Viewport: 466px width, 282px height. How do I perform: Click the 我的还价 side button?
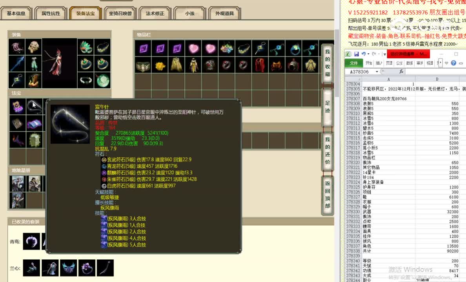pyautogui.click(x=327, y=151)
